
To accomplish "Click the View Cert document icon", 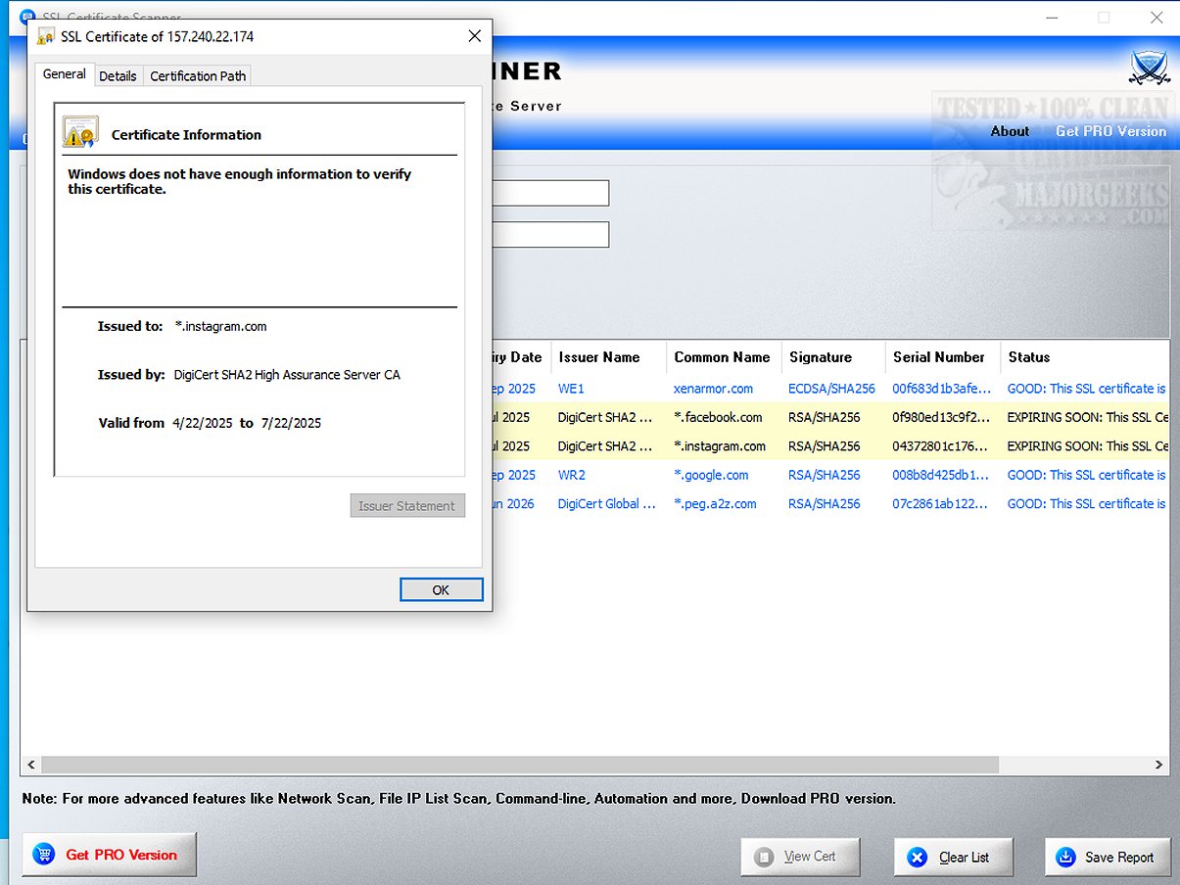I will coord(765,858).
